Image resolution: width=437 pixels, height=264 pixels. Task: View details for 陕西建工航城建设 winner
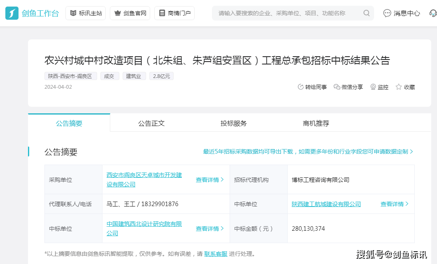pyautogui.click(x=394, y=204)
